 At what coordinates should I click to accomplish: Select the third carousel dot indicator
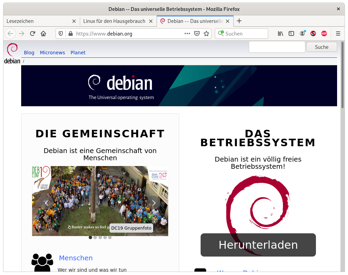pos(100,237)
